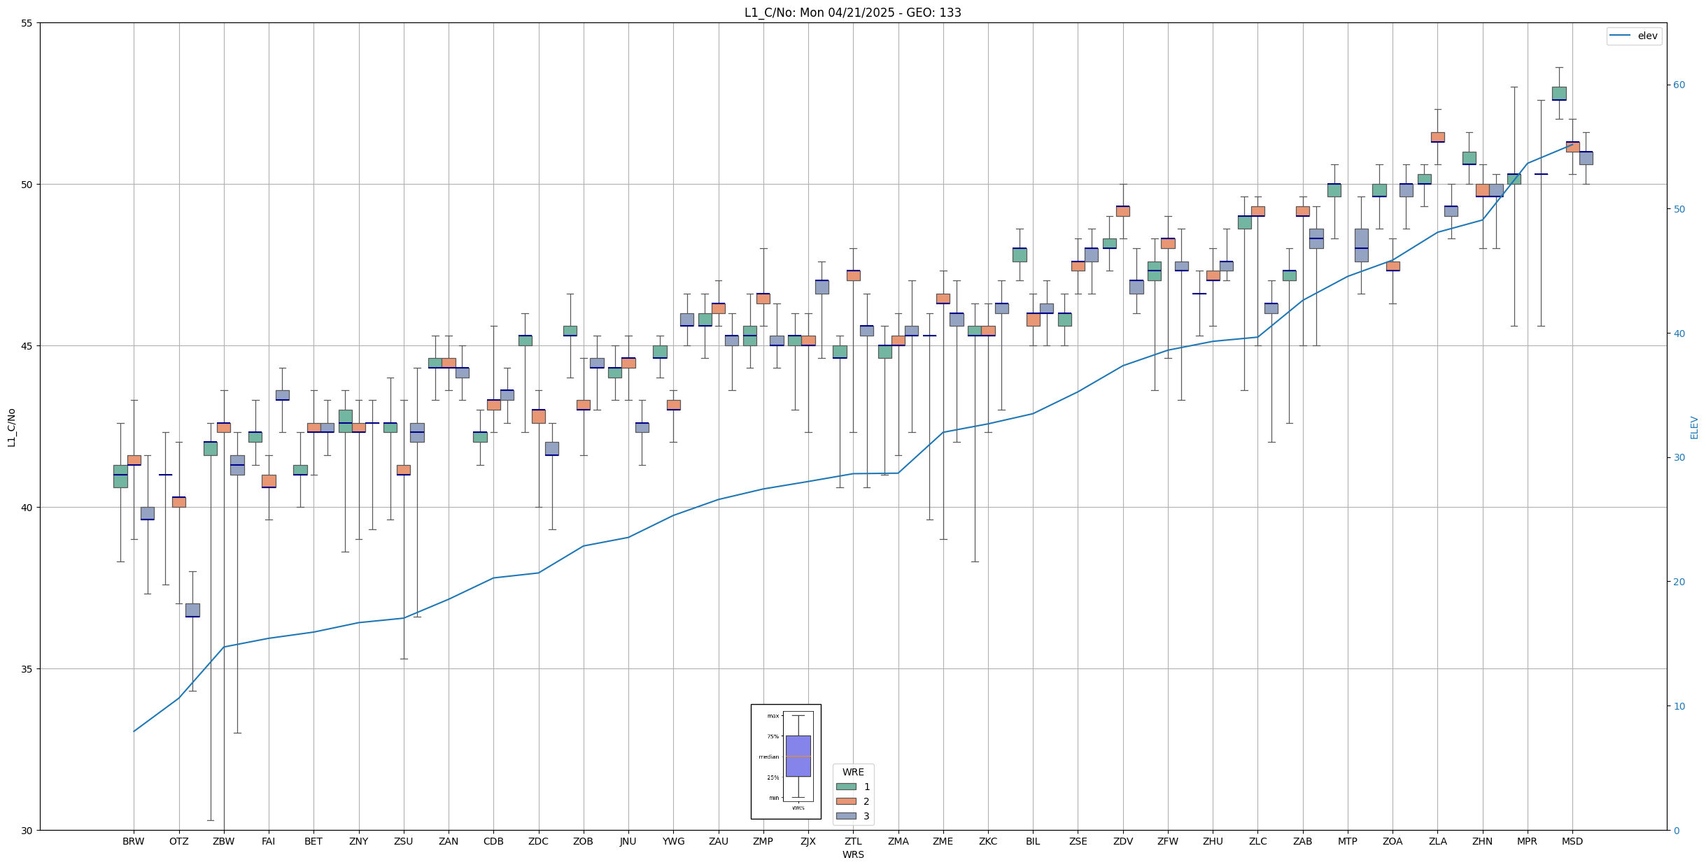This screenshot has width=1706, height=867.
Task: Click the green box above MSD
Action: [x=1559, y=94]
